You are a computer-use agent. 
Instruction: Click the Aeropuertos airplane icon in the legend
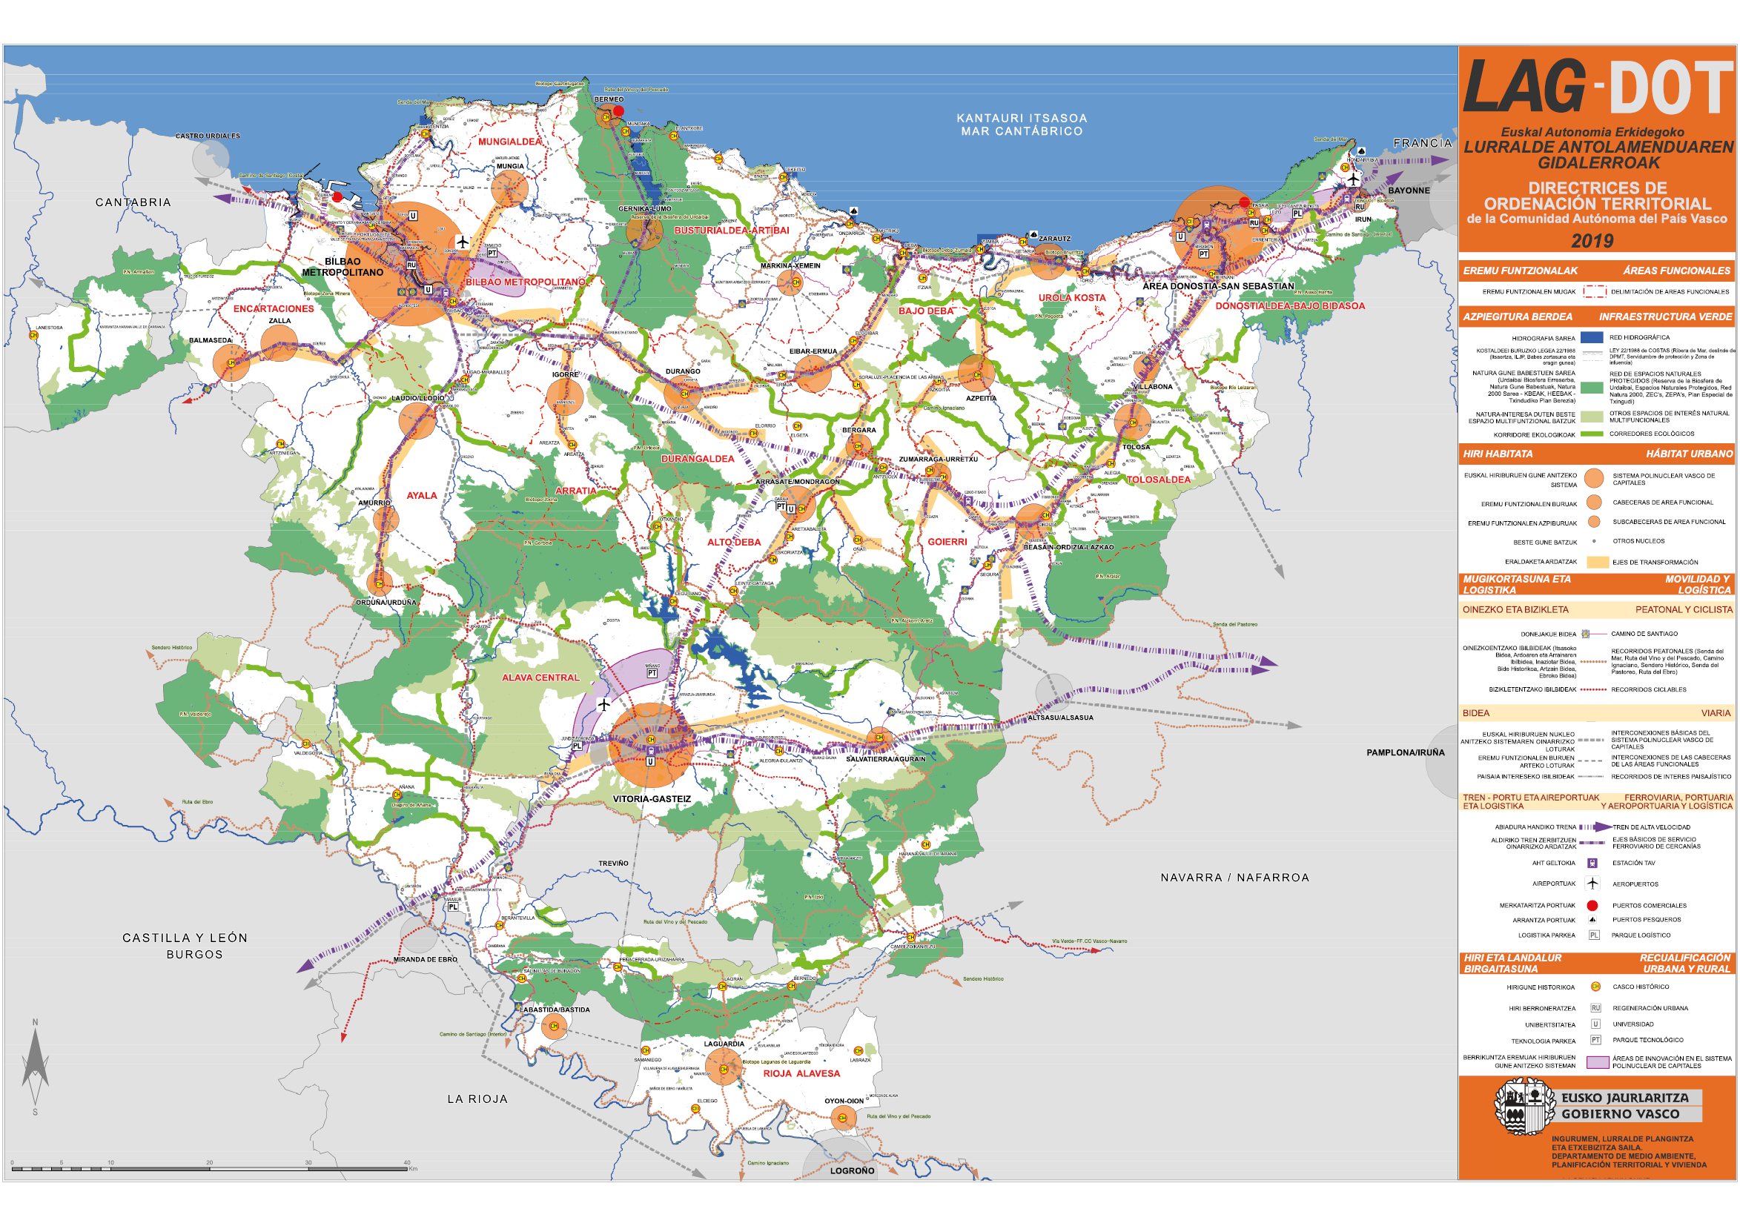click(1592, 884)
